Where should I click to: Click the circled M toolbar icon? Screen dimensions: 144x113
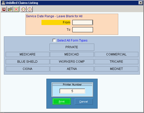tap(23, 9)
